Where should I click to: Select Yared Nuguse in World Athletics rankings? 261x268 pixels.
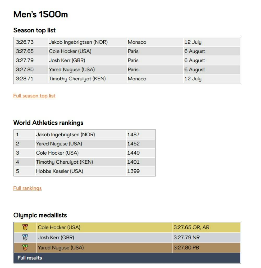[59, 144]
